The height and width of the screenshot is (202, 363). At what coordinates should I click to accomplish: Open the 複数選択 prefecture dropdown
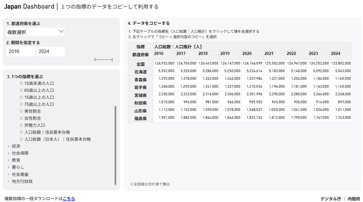coord(35,32)
